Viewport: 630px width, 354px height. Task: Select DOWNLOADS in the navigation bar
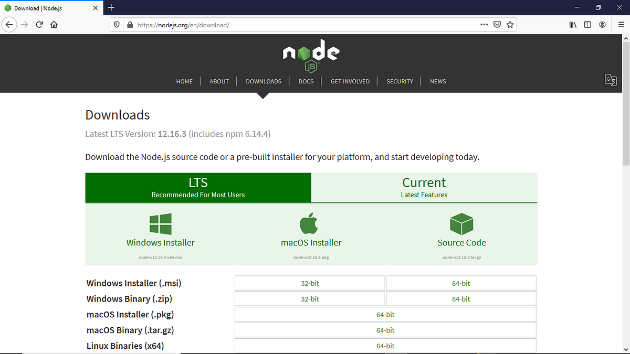click(264, 81)
